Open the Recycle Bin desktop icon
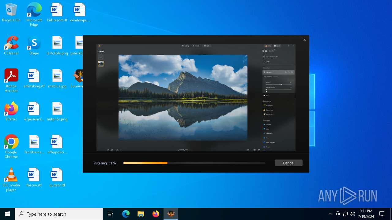Viewport: 392px width, 220px height. click(11, 13)
